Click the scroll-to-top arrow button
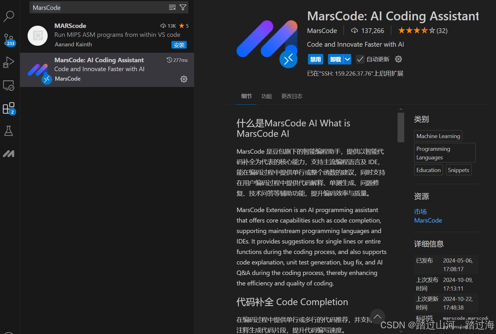The width and height of the screenshot is (496, 334). [378, 317]
